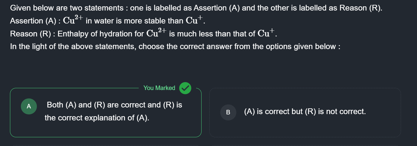Screen dimensions: 417x146
Task: Click the Cu2+ formula in the Reason line
Action: [156, 33]
